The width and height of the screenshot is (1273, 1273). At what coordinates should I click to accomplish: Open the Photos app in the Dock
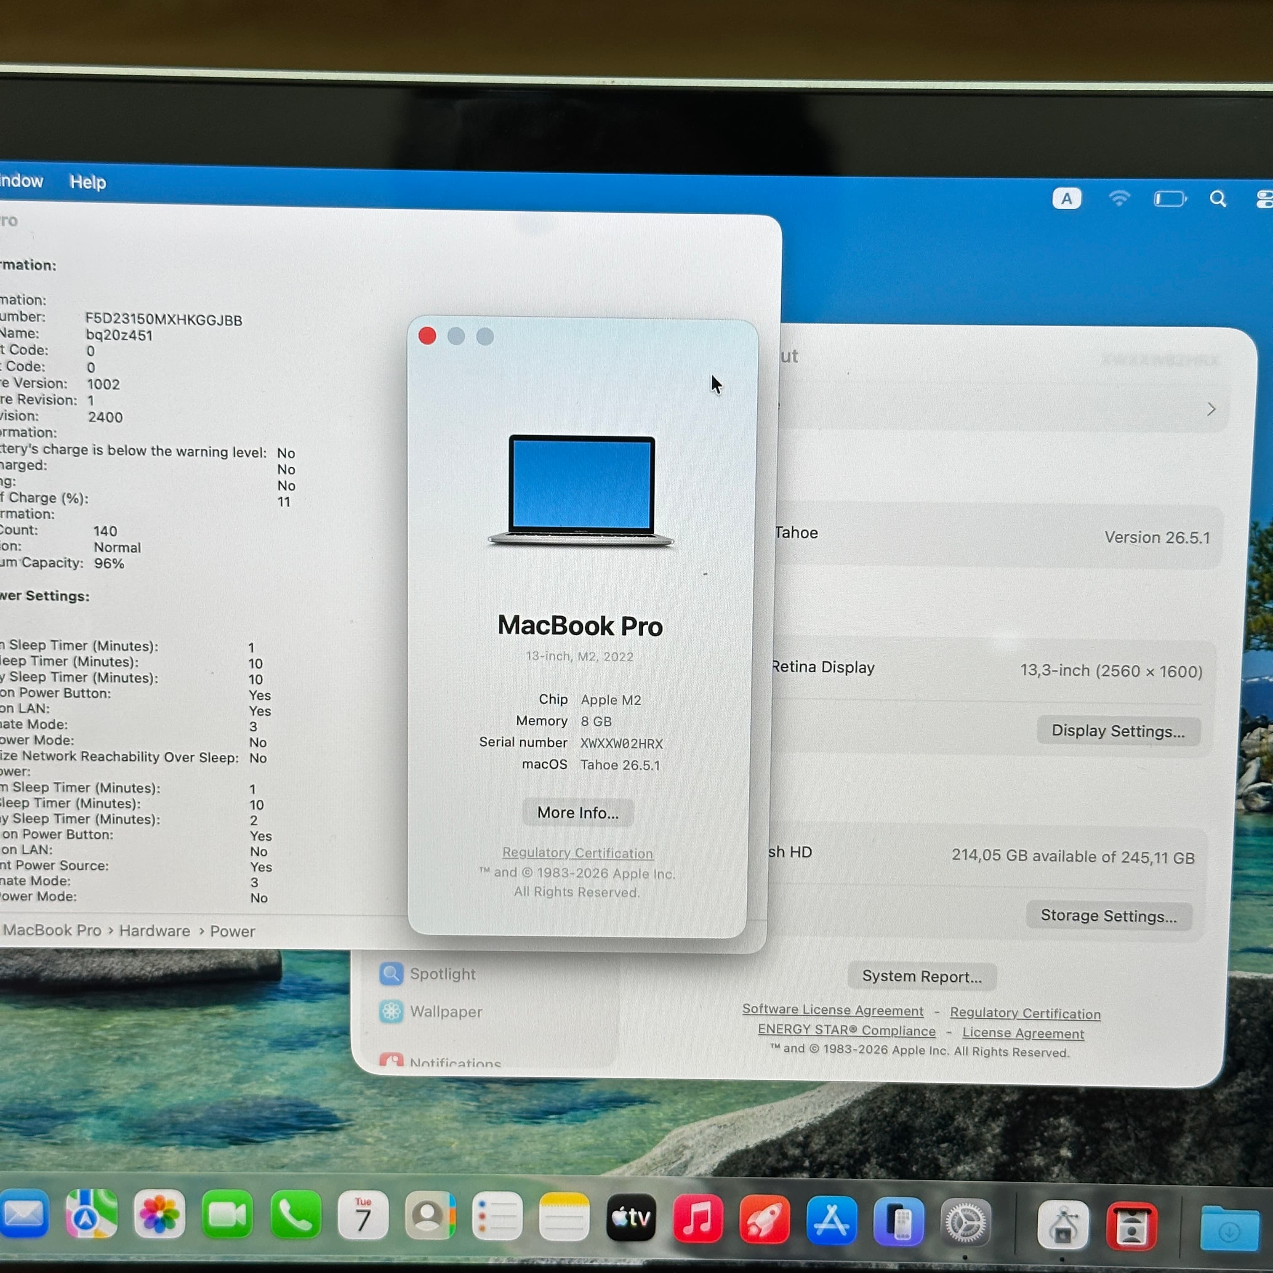point(160,1214)
